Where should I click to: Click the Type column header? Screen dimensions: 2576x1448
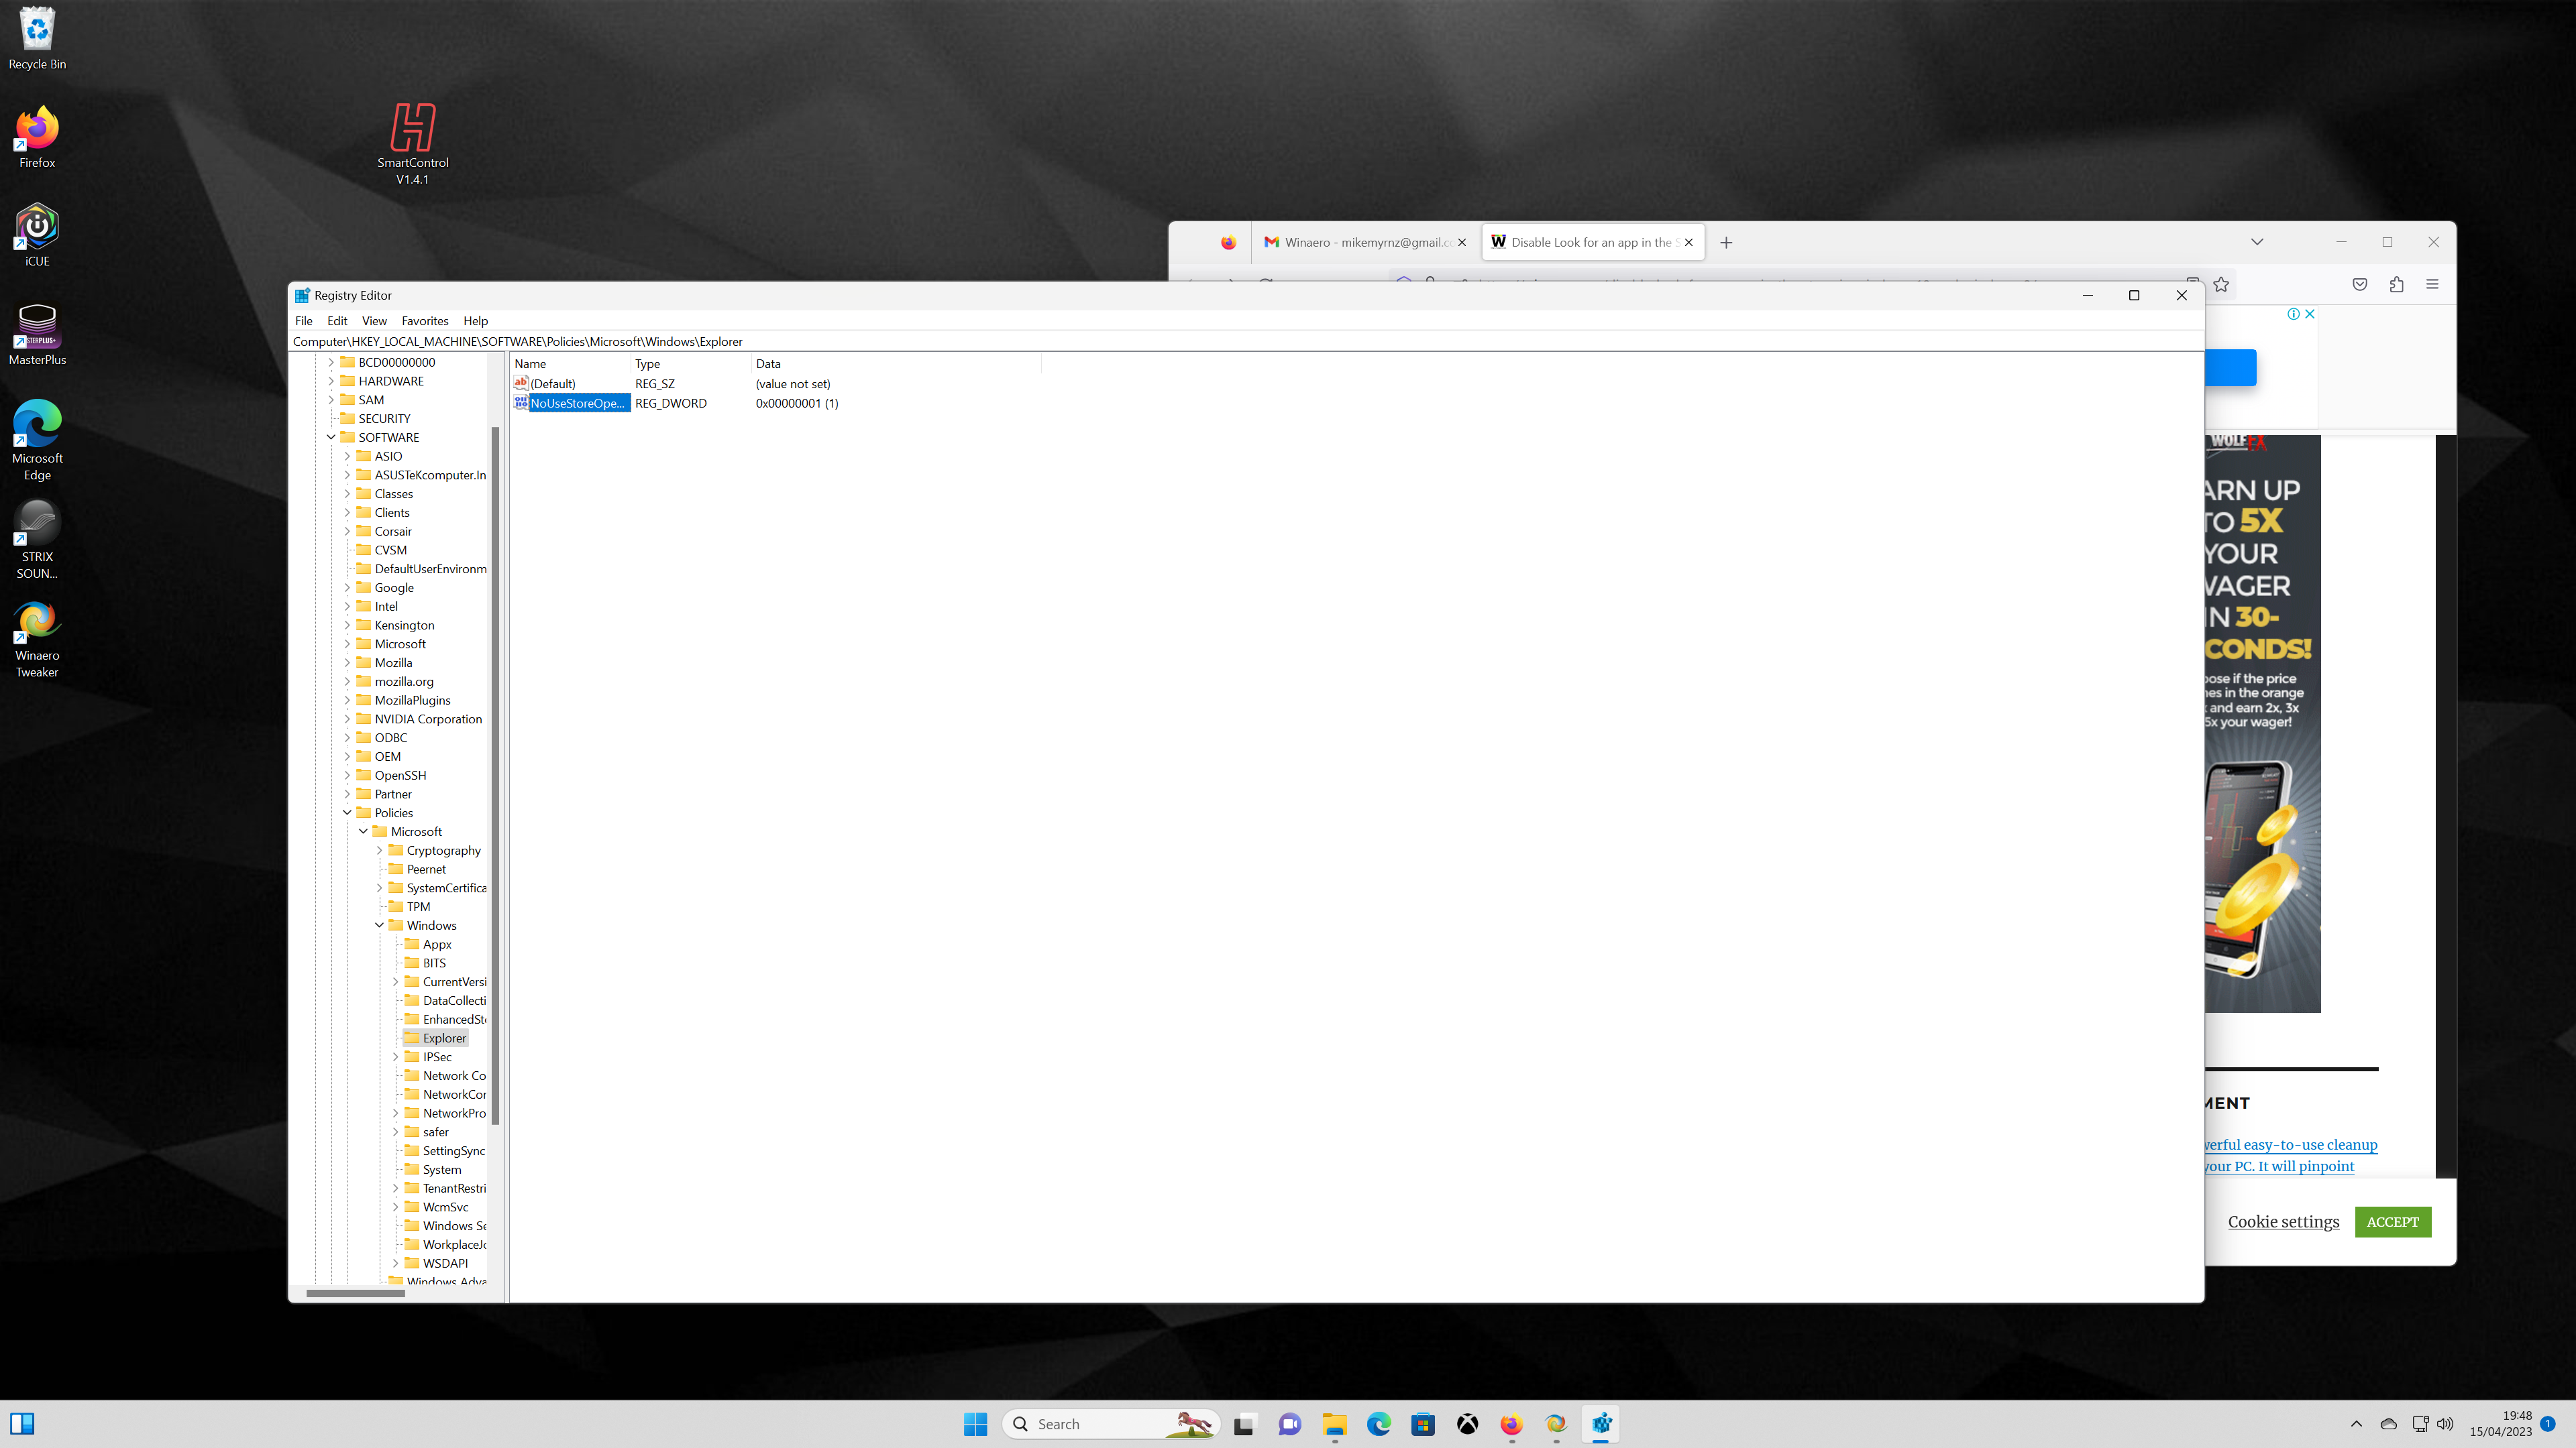(x=690, y=364)
